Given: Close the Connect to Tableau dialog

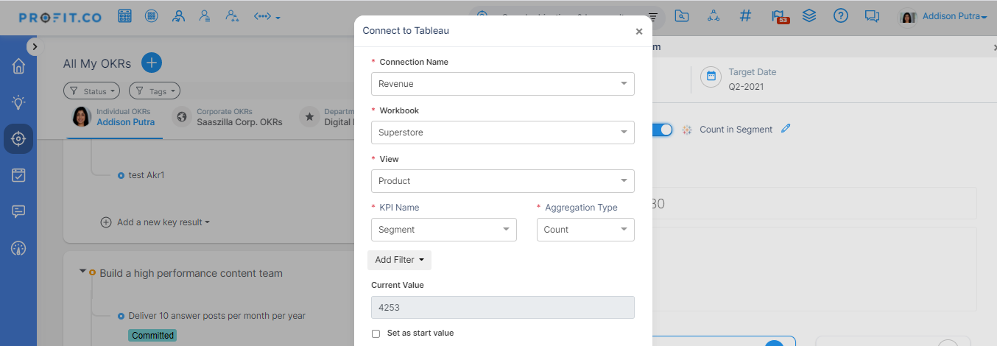Looking at the screenshot, I should point(639,31).
